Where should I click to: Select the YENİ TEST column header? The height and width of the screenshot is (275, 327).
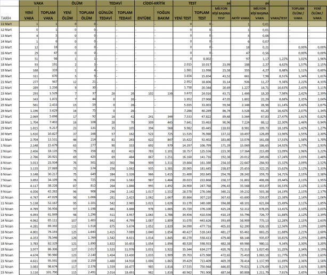coord(183,14)
